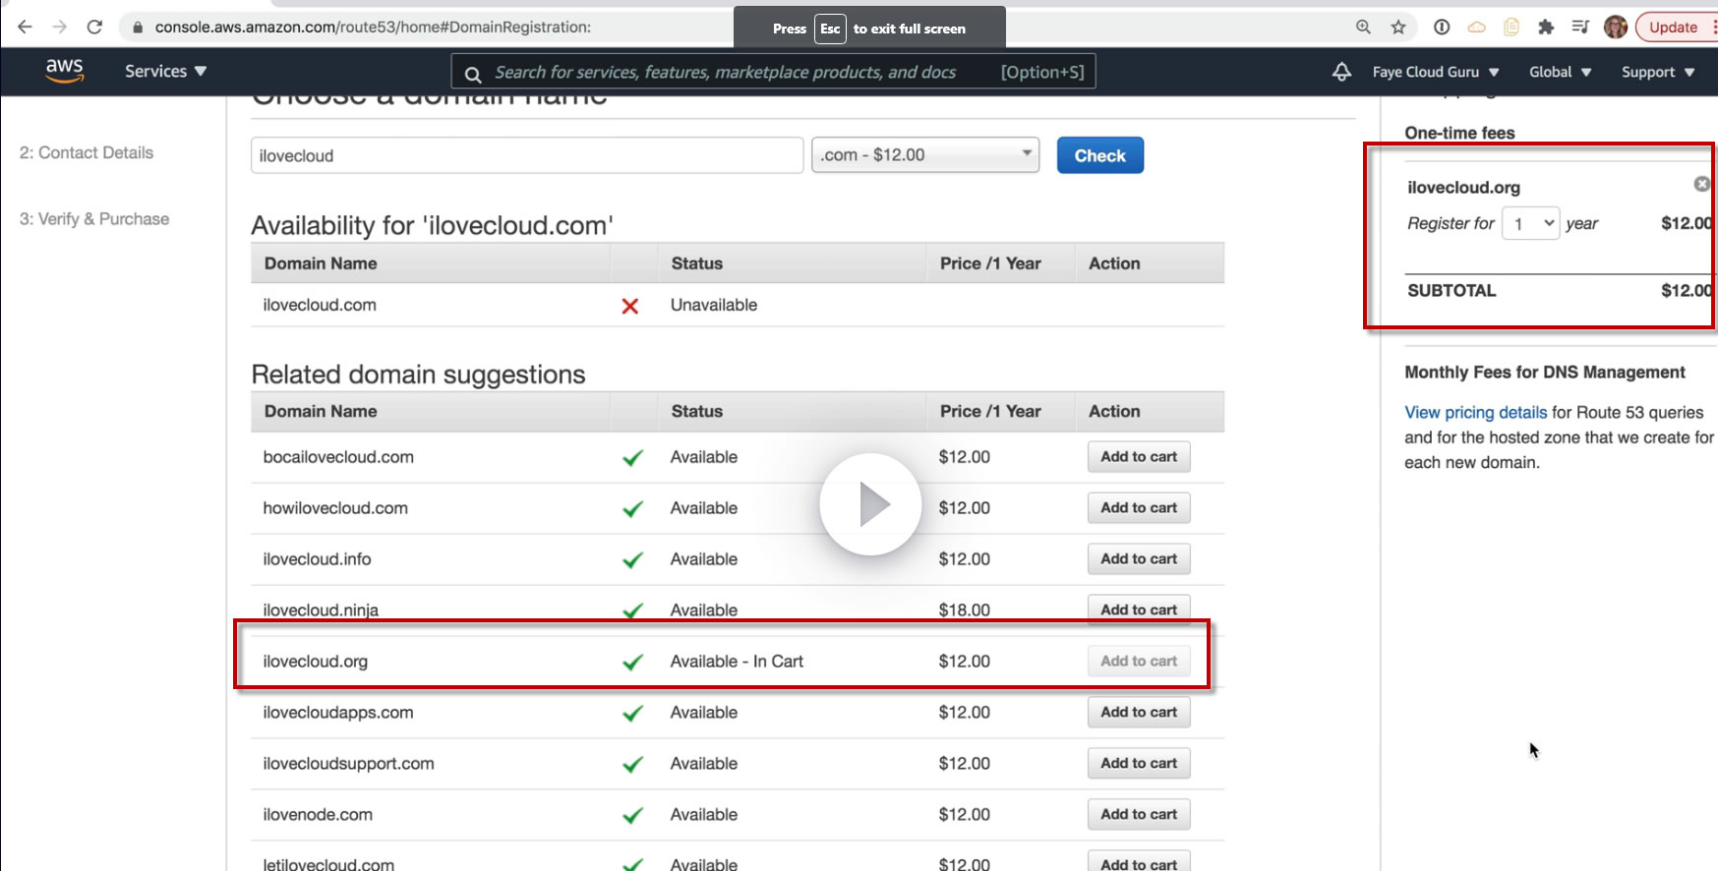1718x871 pixels.
Task: Click the One-time fees heading
Action: point(1459,133)
